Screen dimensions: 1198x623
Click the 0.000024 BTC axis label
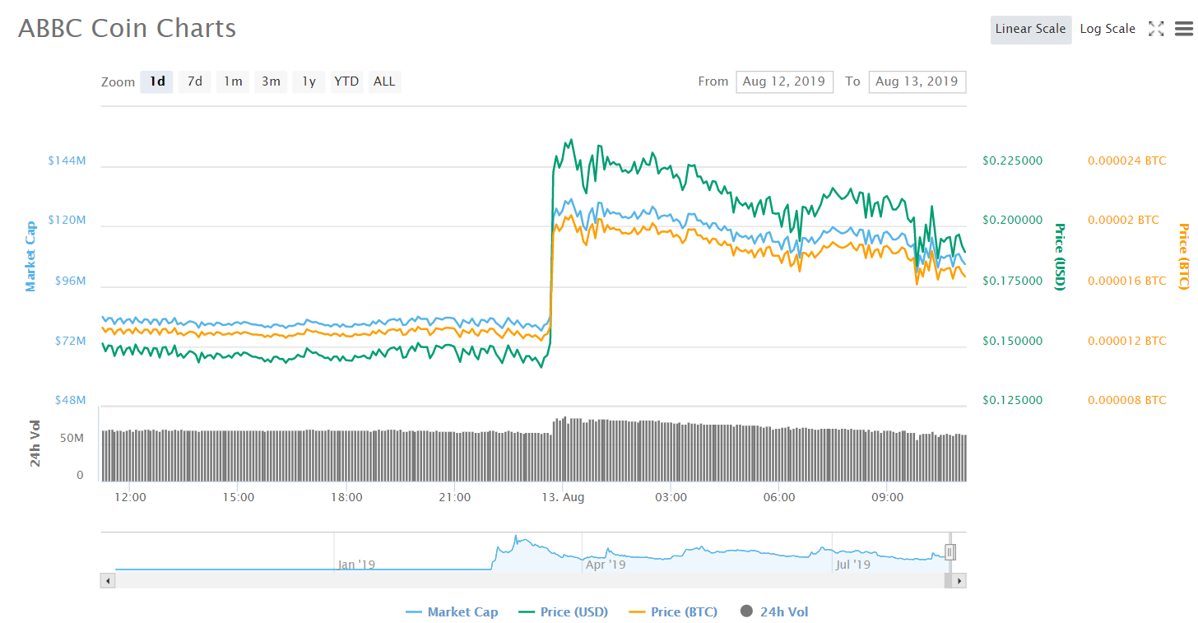[x=1127, y=160]
